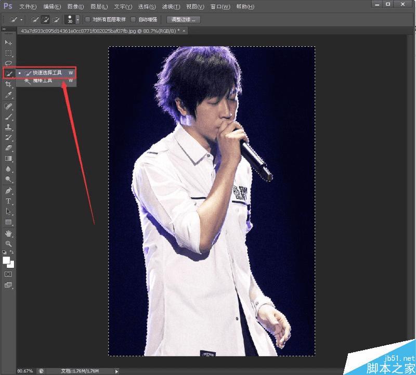Open the 文字(Y) menu

[x=123, y=7]
